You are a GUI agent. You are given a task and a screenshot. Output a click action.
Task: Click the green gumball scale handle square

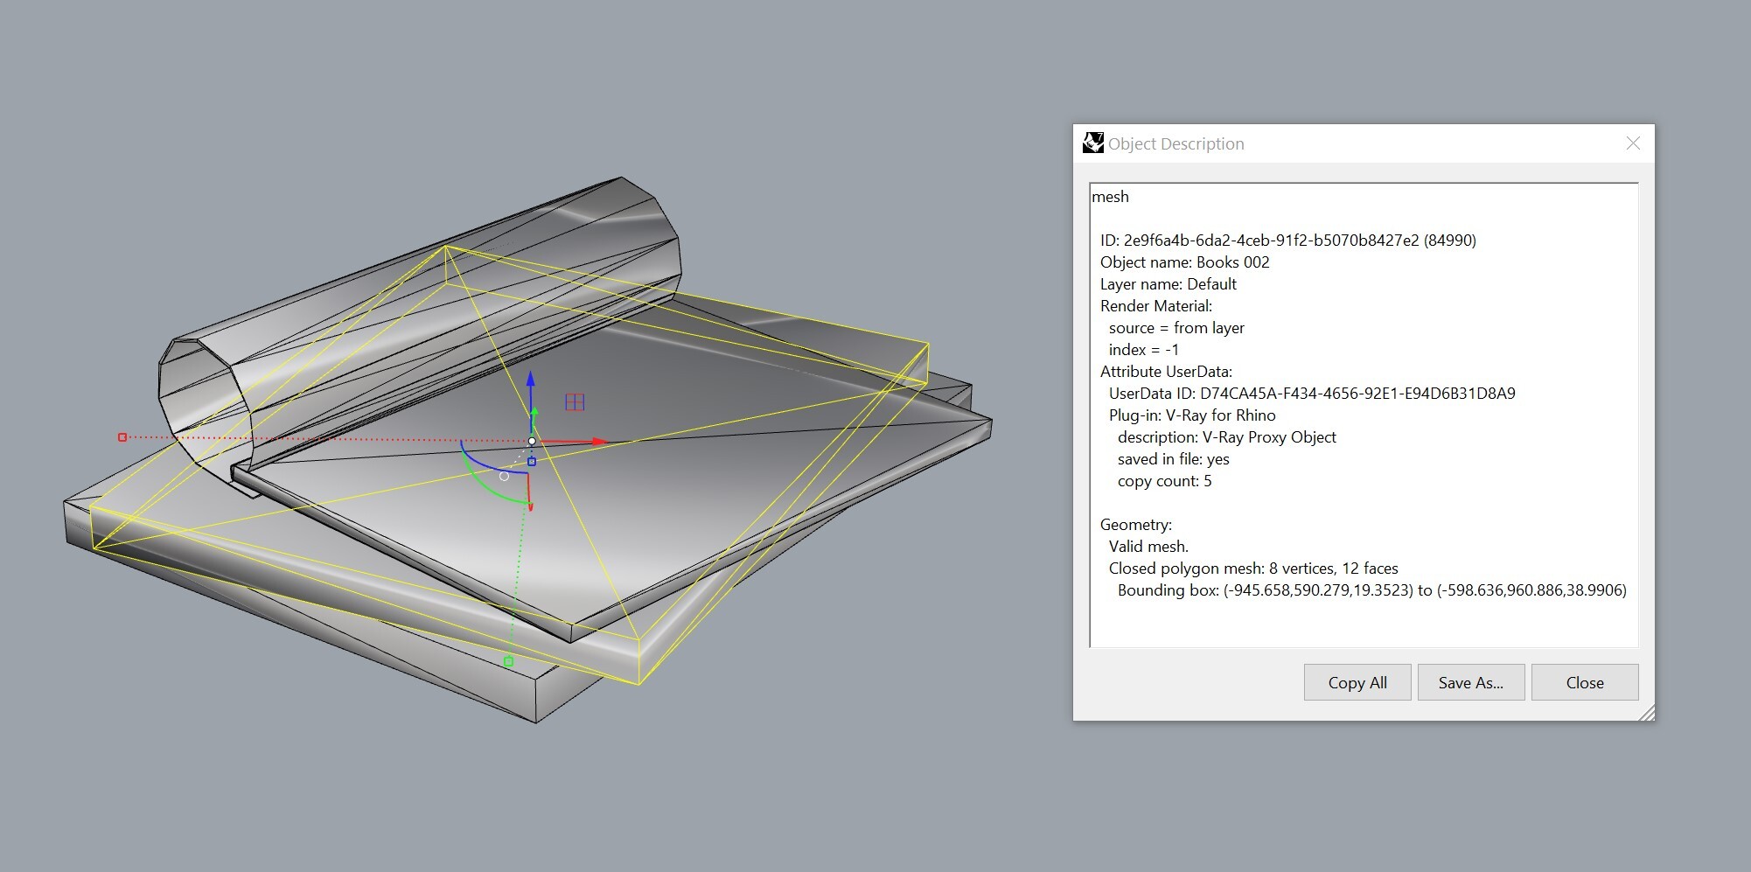pyautogui.click(x=509, y=662)
